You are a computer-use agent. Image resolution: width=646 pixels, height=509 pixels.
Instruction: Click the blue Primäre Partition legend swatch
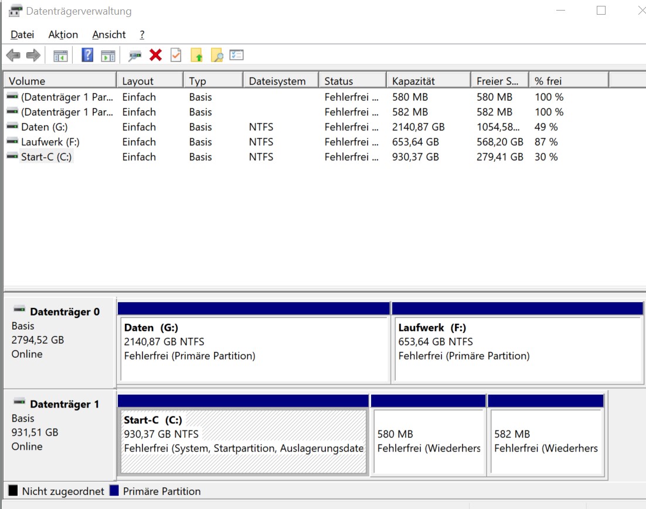click(x=114, y=490)
